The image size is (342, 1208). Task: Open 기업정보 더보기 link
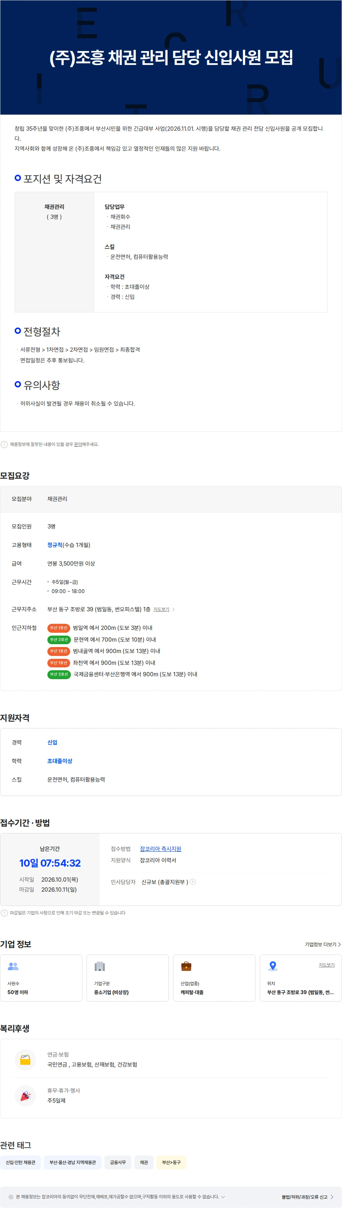coord(323,944)
